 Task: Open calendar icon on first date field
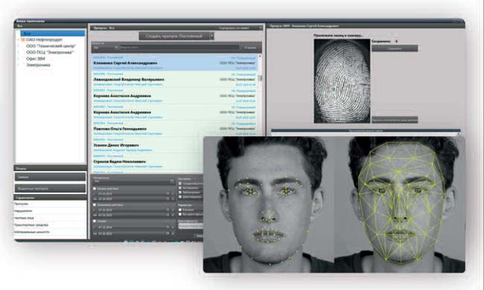click(x=168, y=194)
